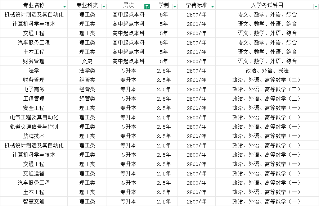Select the 专业名称 header cell
Image resolution: width=319 pixels, height=206 pixels.
pyautogui.click(x=34, y=5)
